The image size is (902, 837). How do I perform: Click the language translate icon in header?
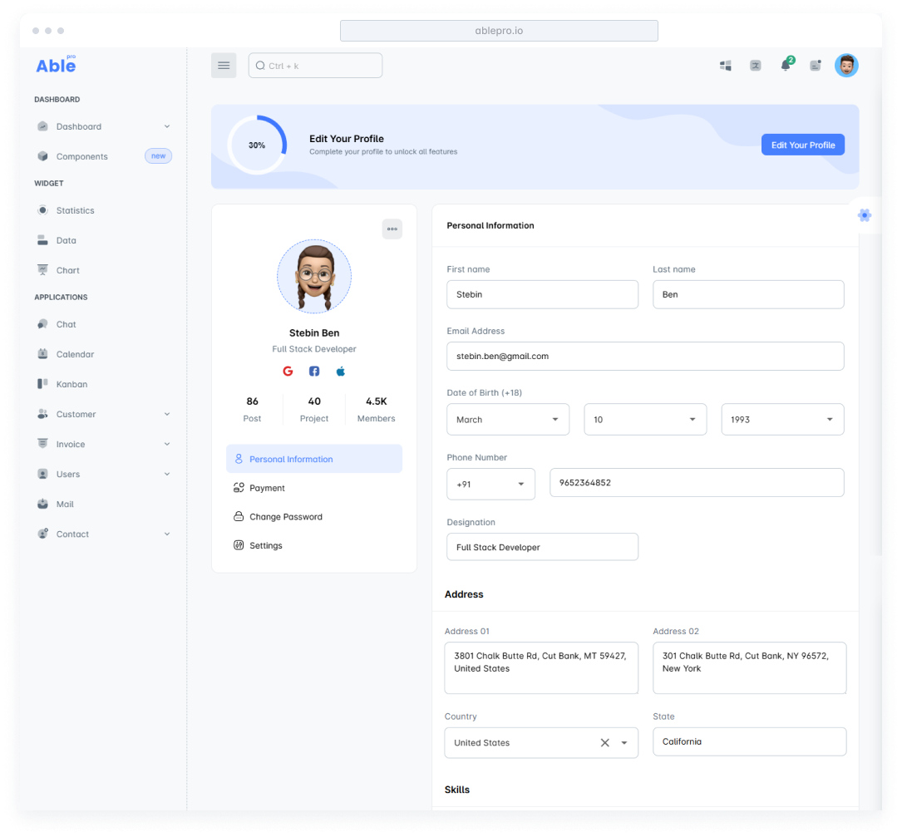click(x=756, y=66)
